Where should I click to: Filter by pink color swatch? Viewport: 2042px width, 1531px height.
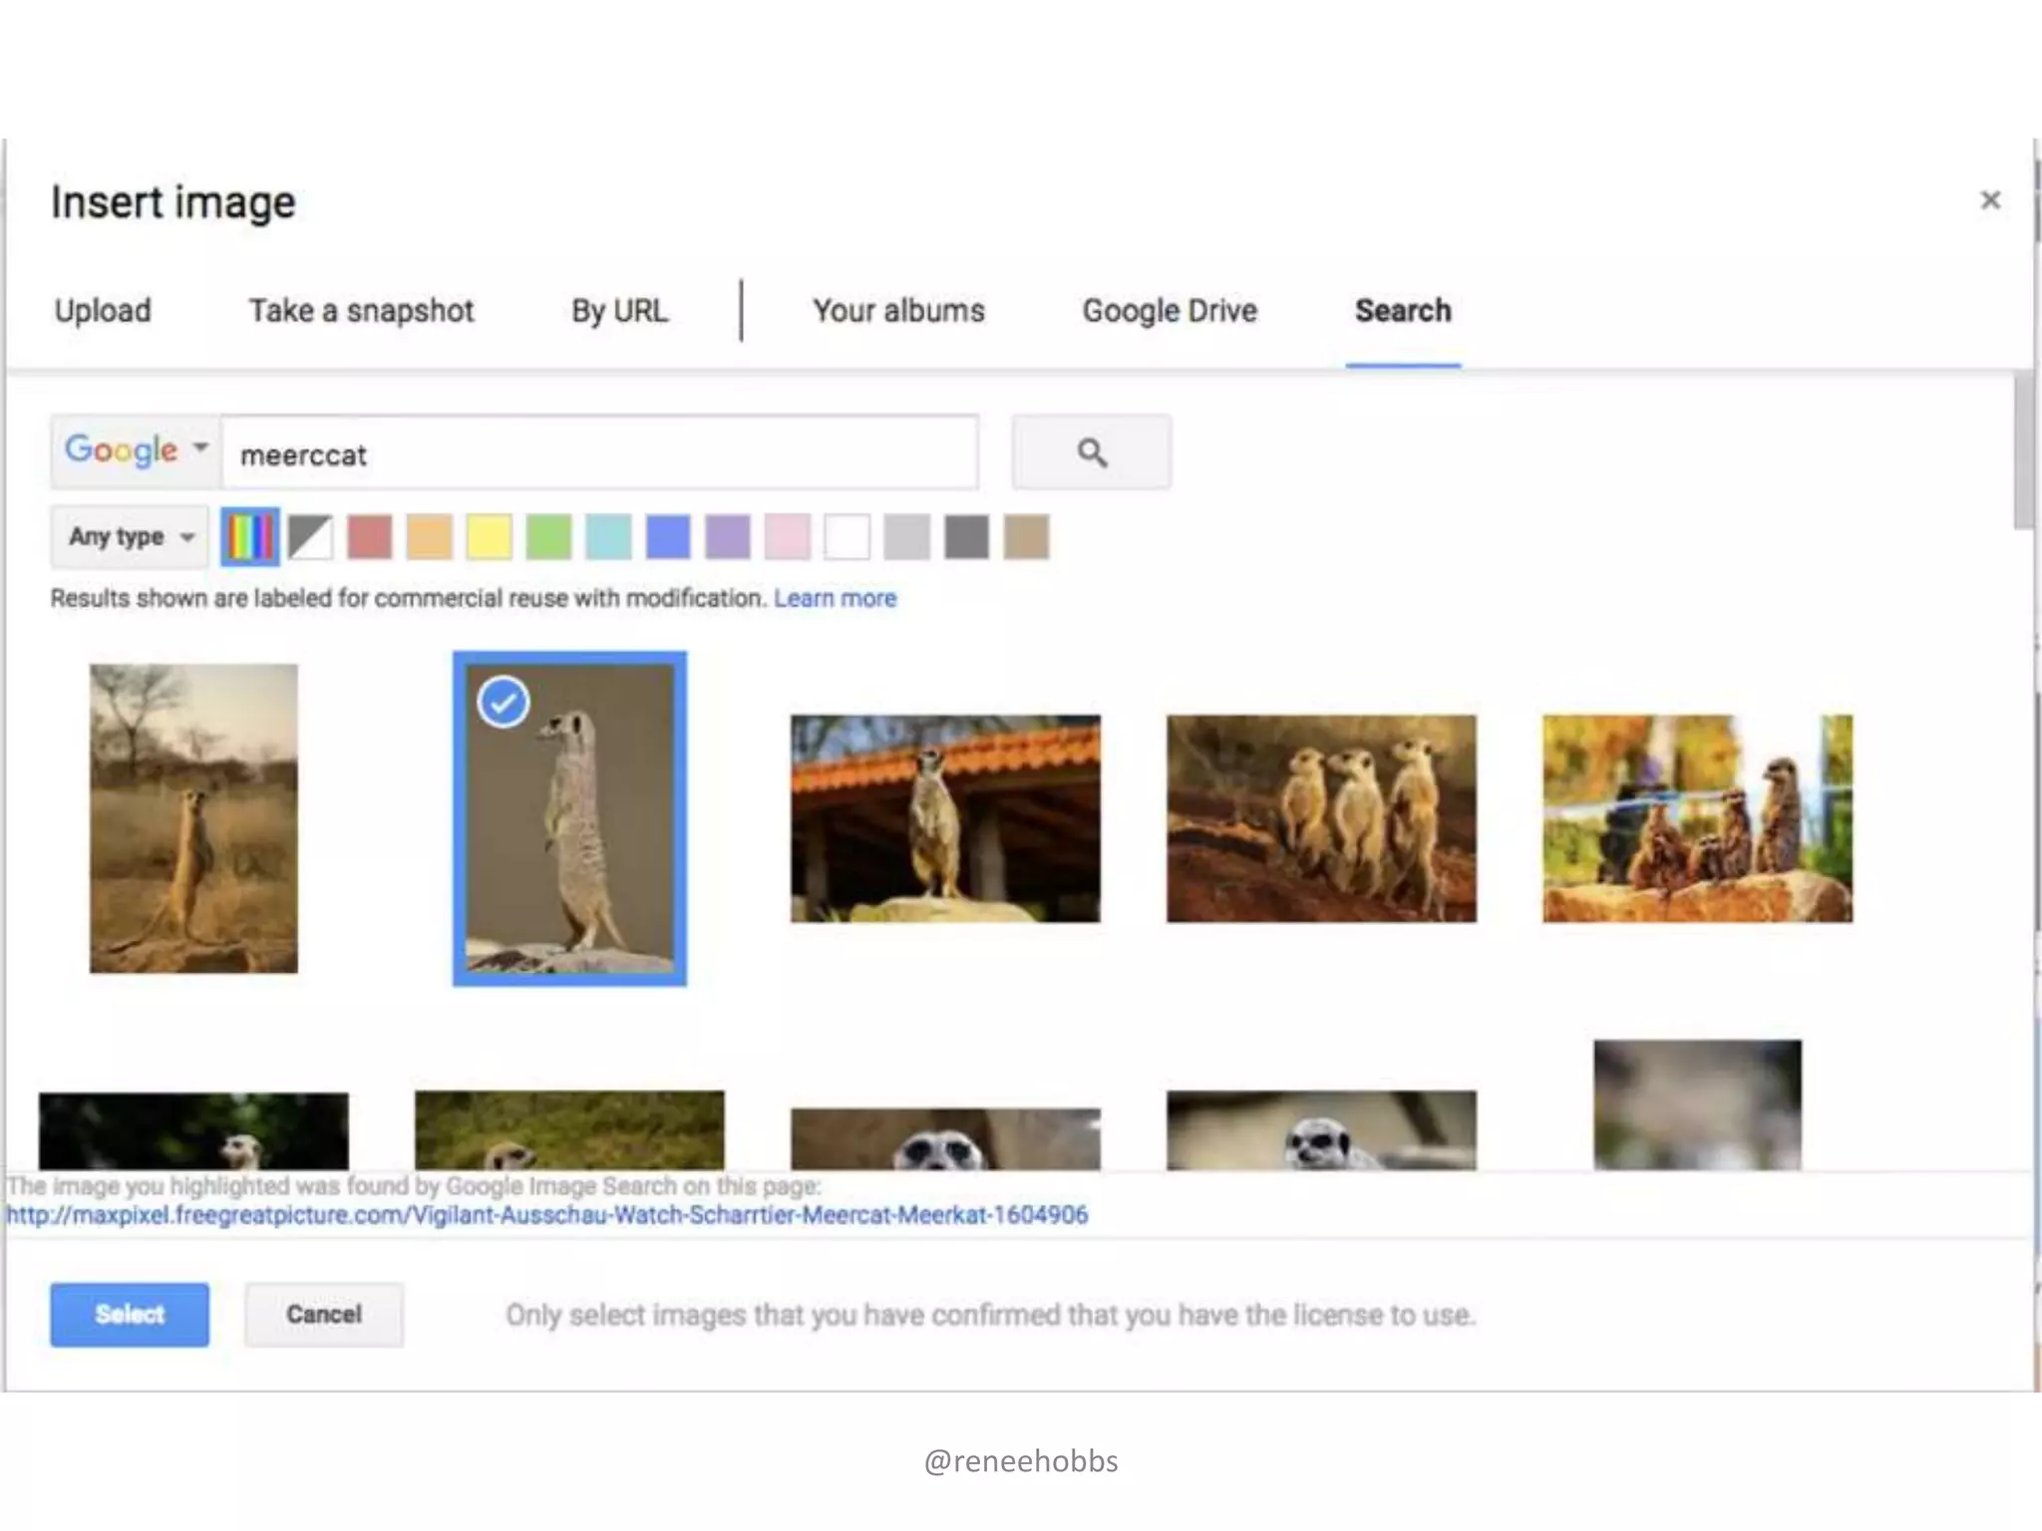(x=788, y=537)
